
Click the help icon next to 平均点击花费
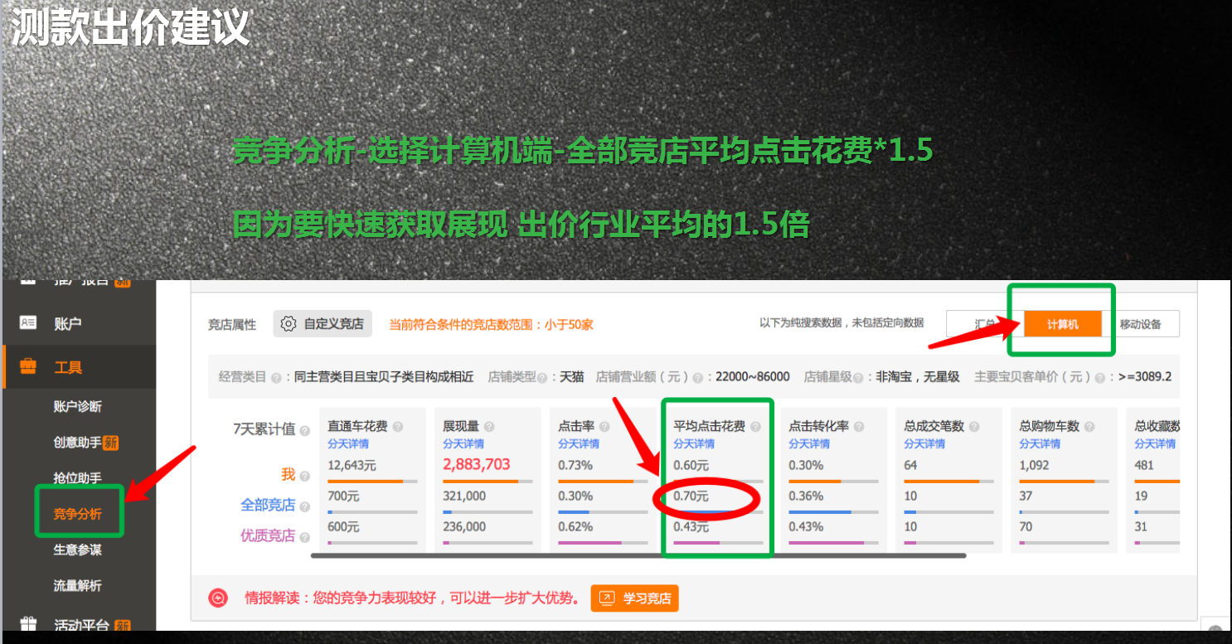click(x=754, y=427)
